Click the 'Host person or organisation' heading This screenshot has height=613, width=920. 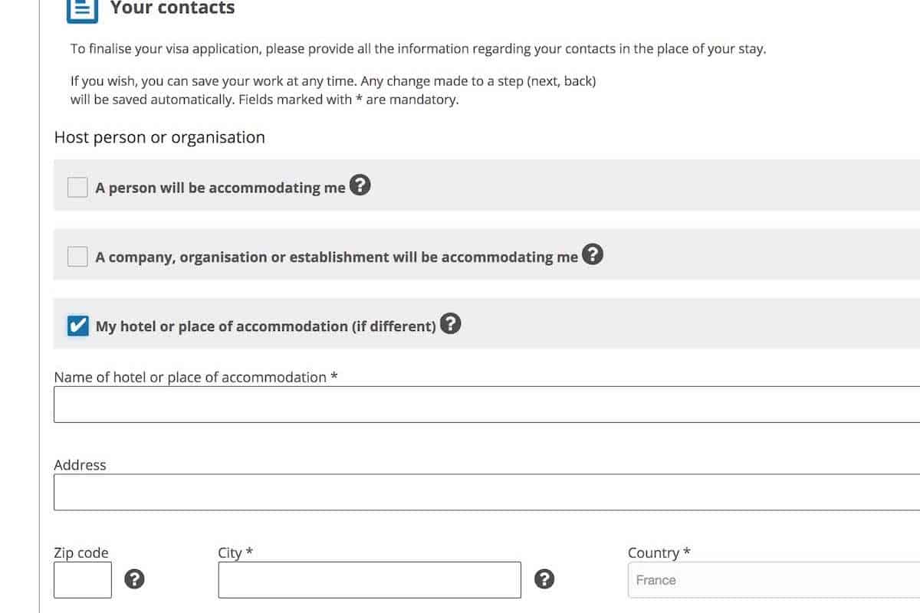tap(159, 138)
